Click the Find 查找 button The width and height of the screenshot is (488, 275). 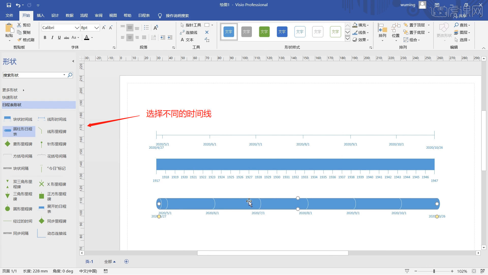tap(462, 25)
